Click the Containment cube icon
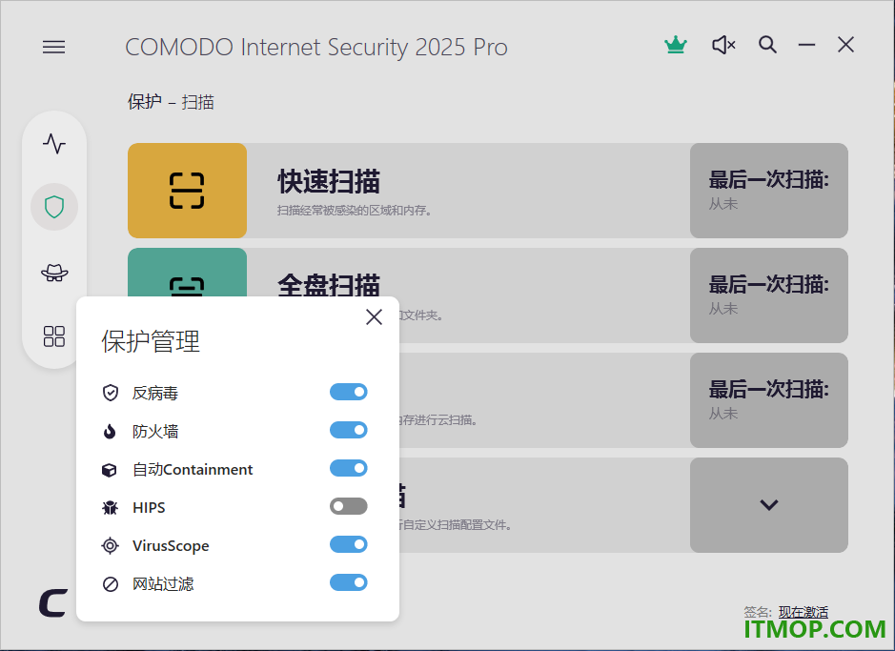 pos(110,470)
